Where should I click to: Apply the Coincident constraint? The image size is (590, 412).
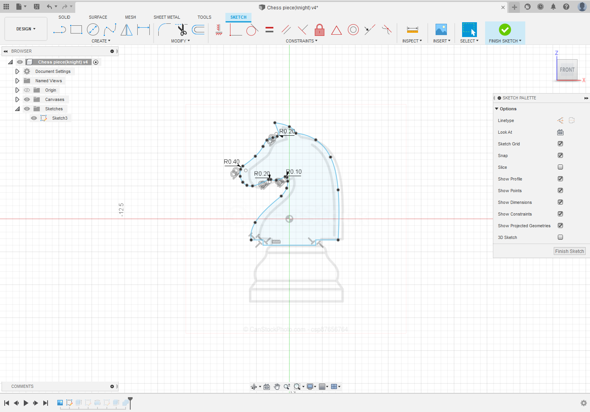pyautogui.click(x=236, y=30)
